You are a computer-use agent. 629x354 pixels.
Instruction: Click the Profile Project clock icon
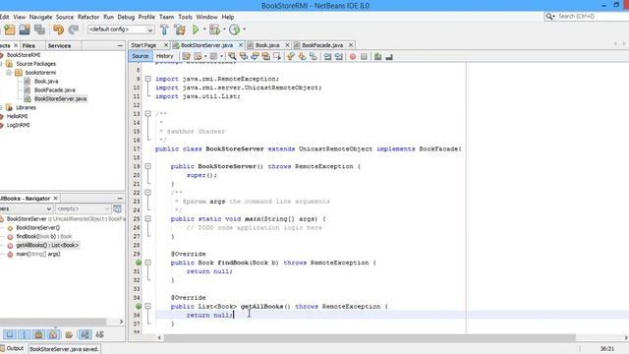click(x=235, y=29)
